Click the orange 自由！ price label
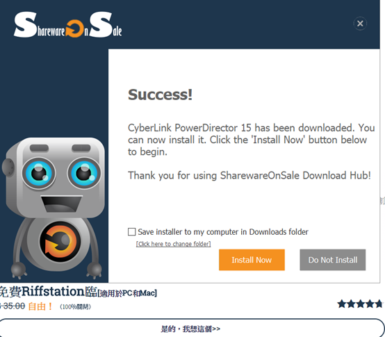This screenshot has height=337, width=385. [x=40, y=306]
